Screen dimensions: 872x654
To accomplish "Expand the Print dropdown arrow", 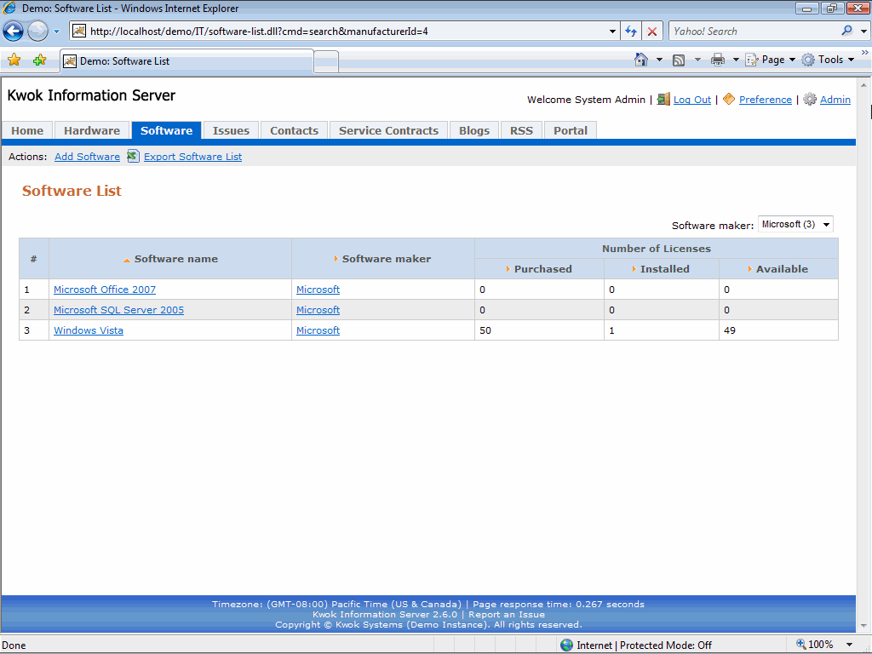I will pyautogui.click(x=736, y=60).
